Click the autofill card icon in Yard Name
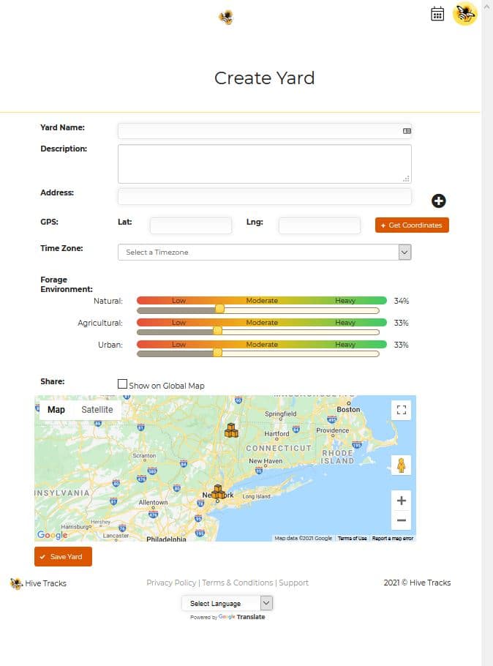 click(407, 131)
